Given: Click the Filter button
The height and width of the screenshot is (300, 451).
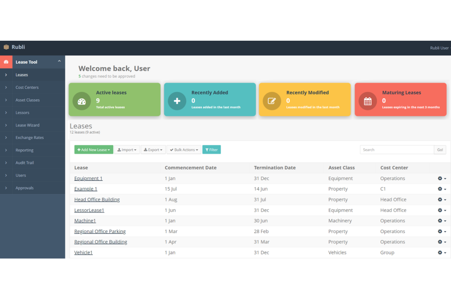Looking at the screenshot, I should 211,150.
